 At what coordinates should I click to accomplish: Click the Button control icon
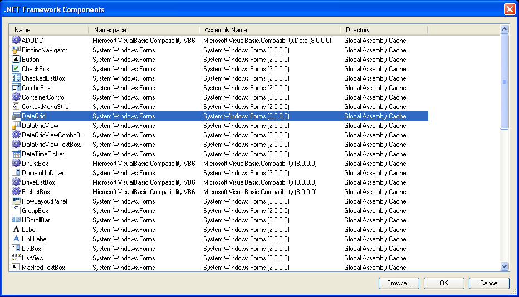coord(16,59)
